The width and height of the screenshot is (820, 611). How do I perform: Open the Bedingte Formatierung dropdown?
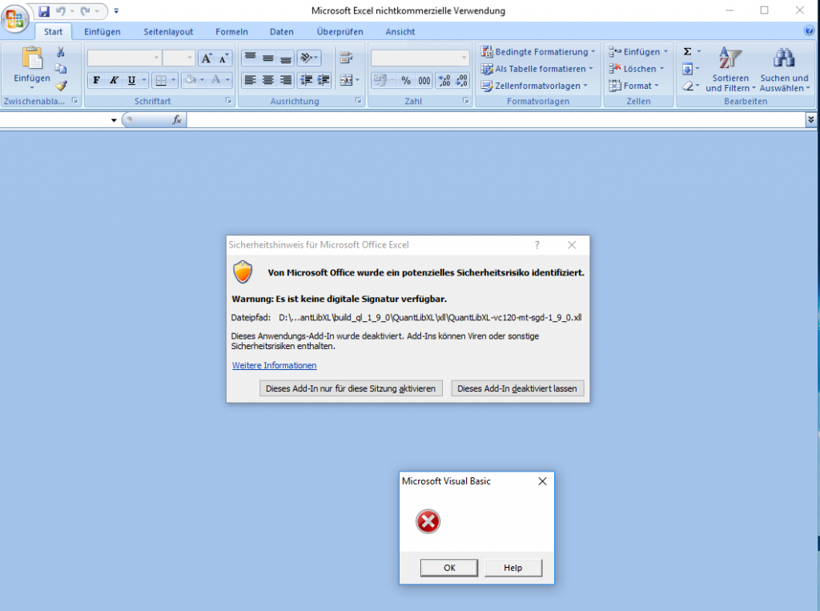537,52
